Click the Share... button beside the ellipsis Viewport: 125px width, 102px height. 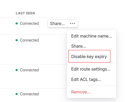click(57, 23)
